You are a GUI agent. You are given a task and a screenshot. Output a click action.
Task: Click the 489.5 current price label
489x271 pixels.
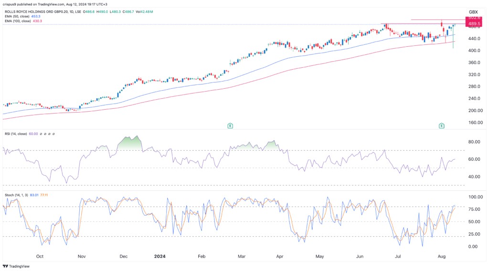coord(473,23)
